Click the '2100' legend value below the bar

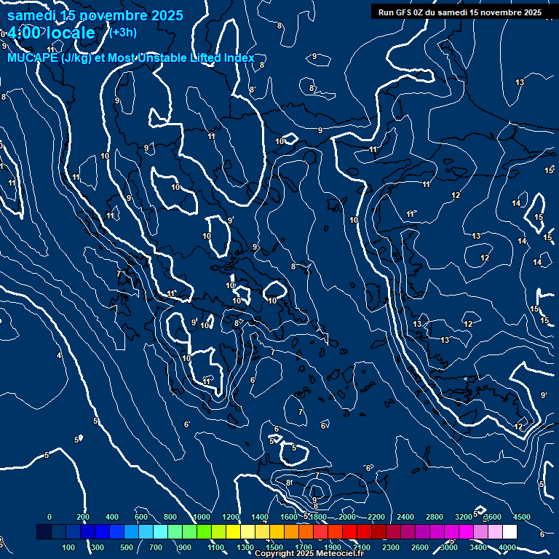click(362, 547)
